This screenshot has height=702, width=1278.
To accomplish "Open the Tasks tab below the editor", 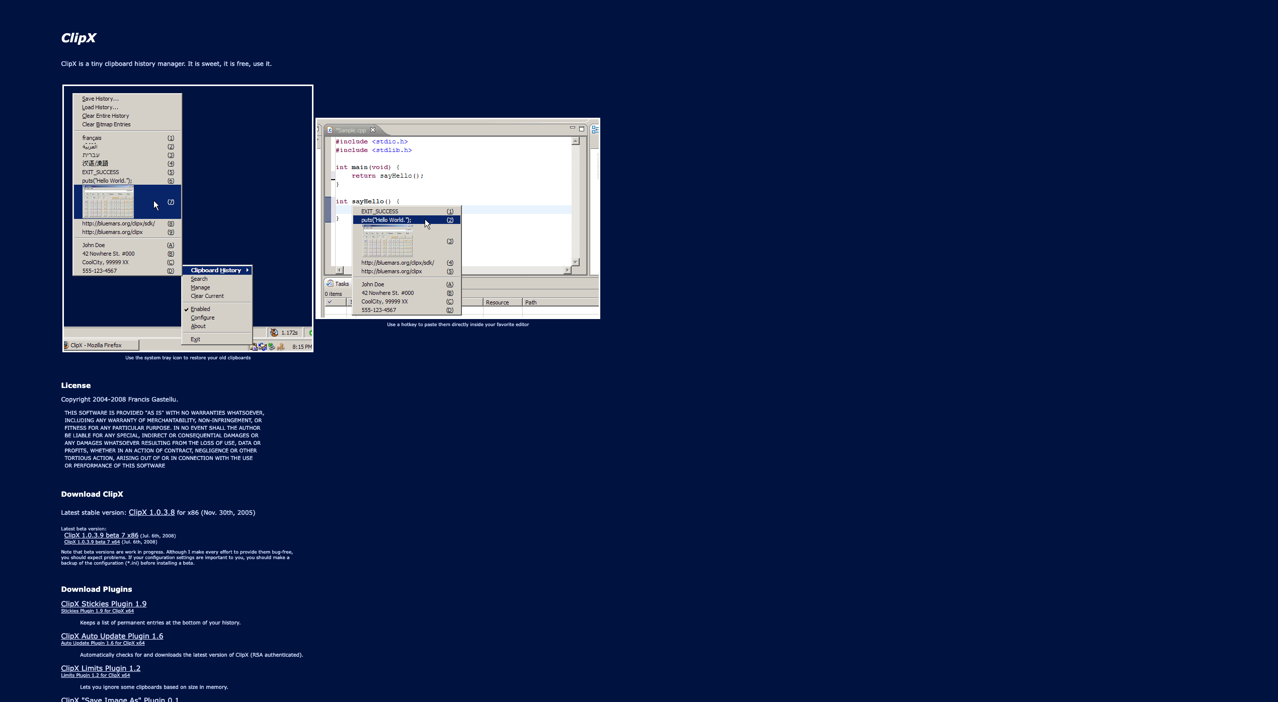I will [338, 284].
